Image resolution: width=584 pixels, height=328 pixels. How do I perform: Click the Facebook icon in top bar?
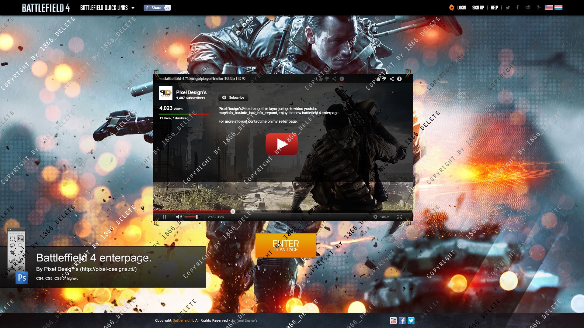[x=517, y=8]
